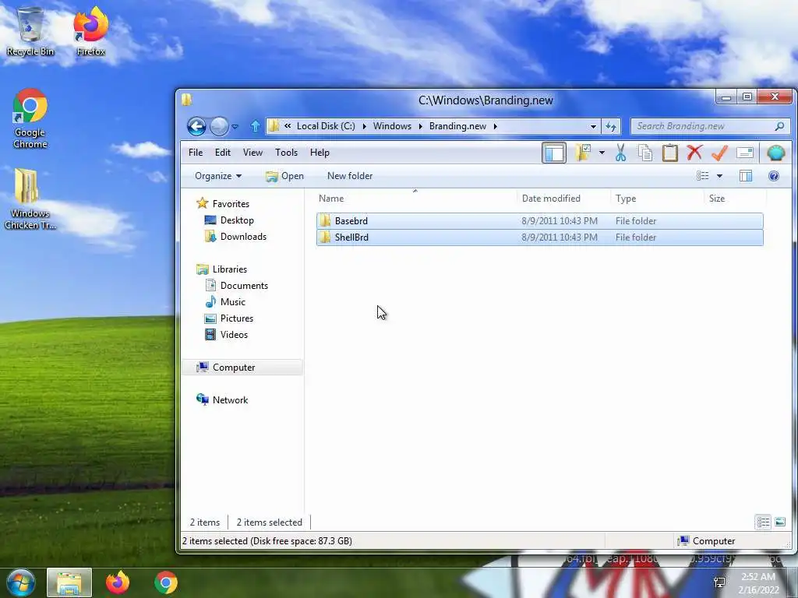Toggle the navigation pane toolbar button
The height and width of the screenshot is (598, 798).
point(554,153)
